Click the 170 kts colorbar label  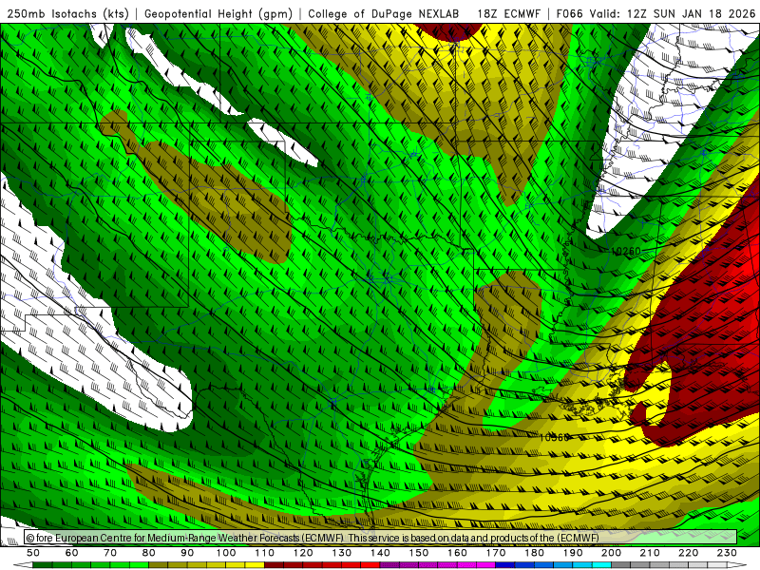(x=496, y=553)
